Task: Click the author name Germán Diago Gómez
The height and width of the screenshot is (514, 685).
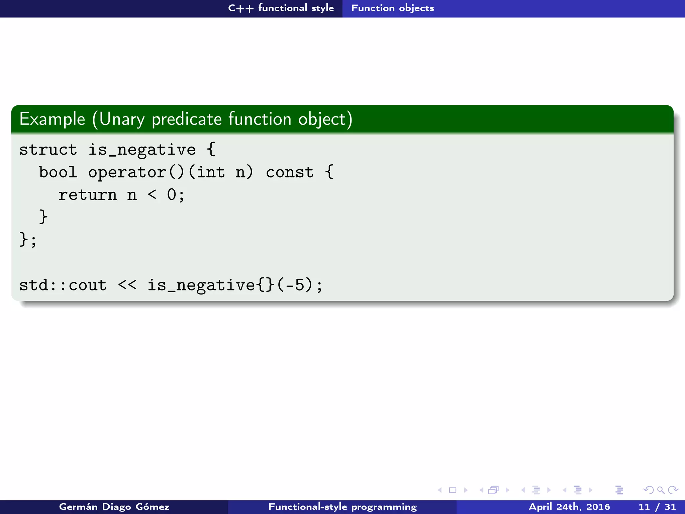Action: click(114, 507)
